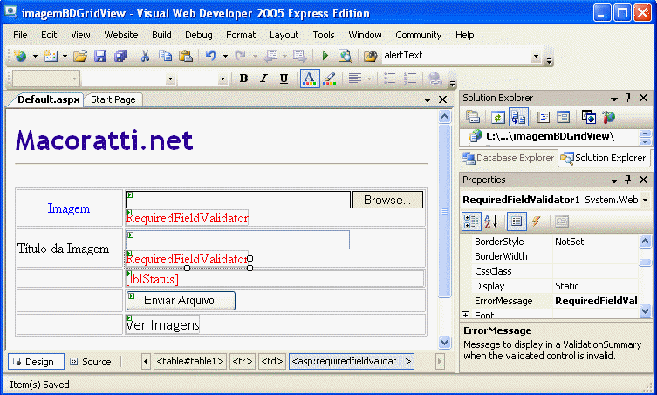This screenshot has width=657, height=395.
Task: Toggle Alphabetical sort in Properties panel
Action: [x=490, y=221]
